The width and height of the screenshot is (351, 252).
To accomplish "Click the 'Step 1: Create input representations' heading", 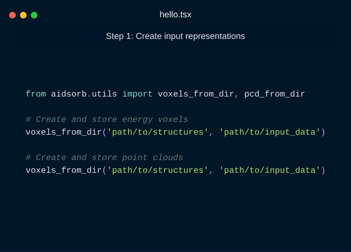I will pyautogui.click(x=175, y=36).
